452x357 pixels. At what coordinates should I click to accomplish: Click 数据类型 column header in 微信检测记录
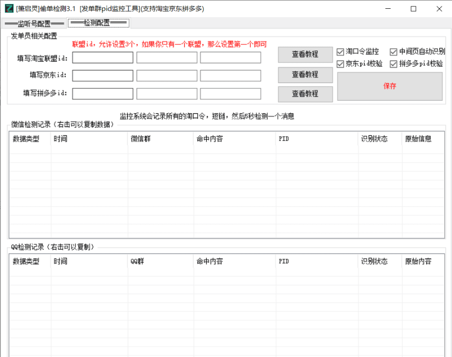click(x=30, y=139)
